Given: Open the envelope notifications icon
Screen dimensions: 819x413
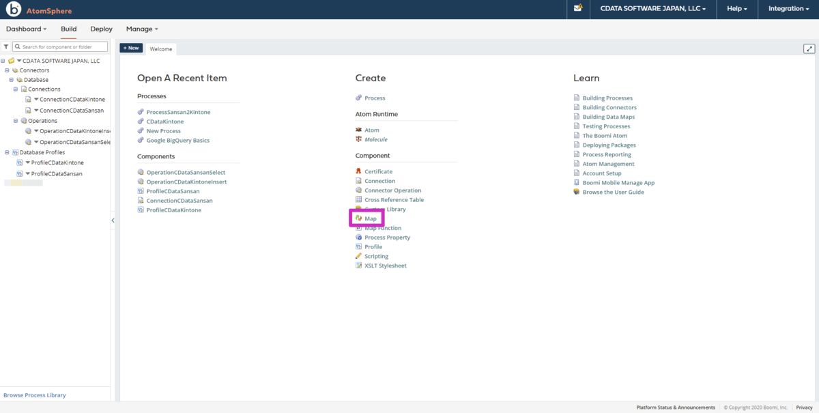Looking at the screenshot, I should (x=578, y=9).
